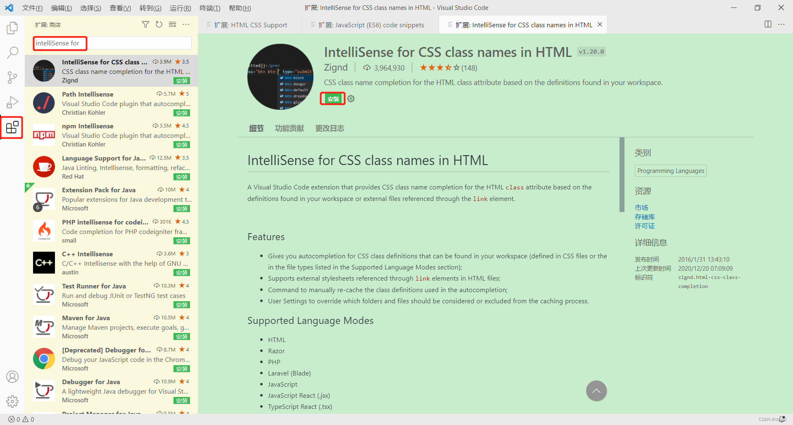Click the Programming Languages category tag
793x425 pixels.
671,171
